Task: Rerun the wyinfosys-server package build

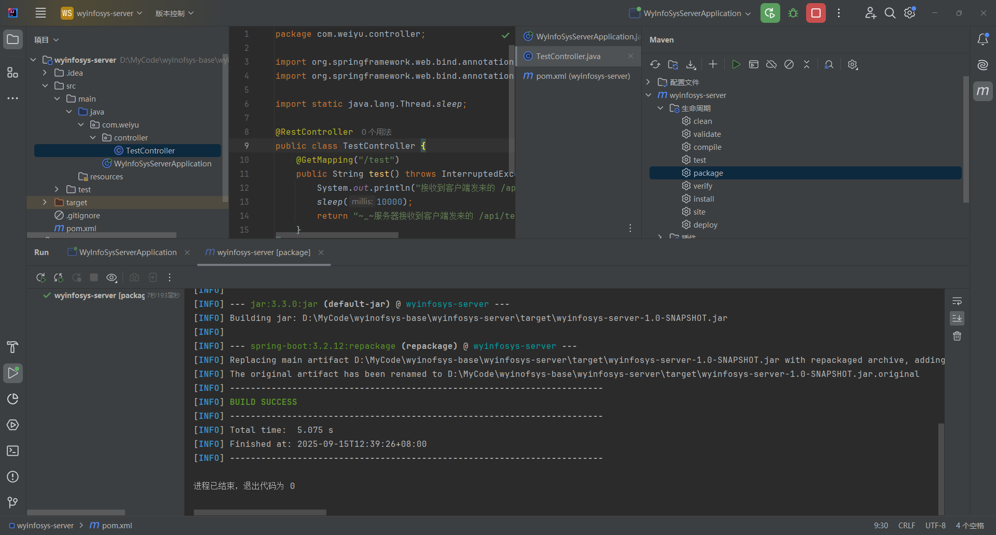Action: point(40,277)
